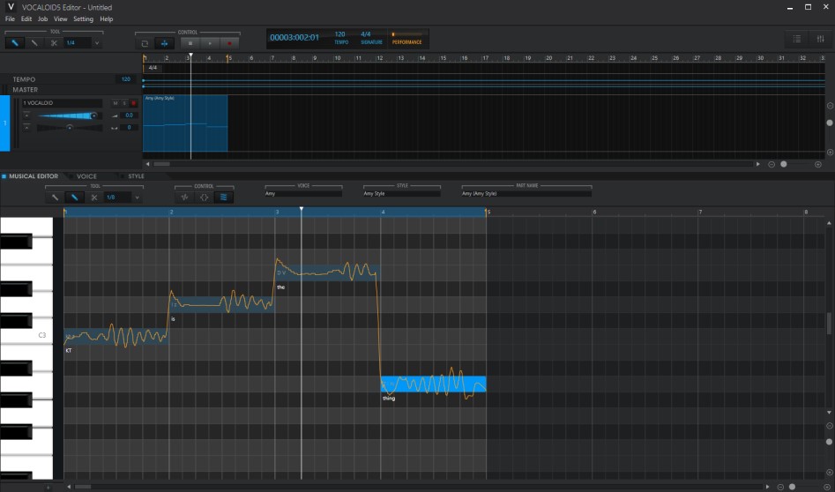The width and height of the screenshot is (835, 492).
Task: Mute the 1 VOCALOID track
Action: coord(115,103)
